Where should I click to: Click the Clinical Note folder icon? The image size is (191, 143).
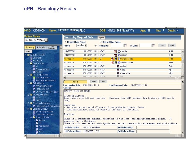(x=31, y=64)
